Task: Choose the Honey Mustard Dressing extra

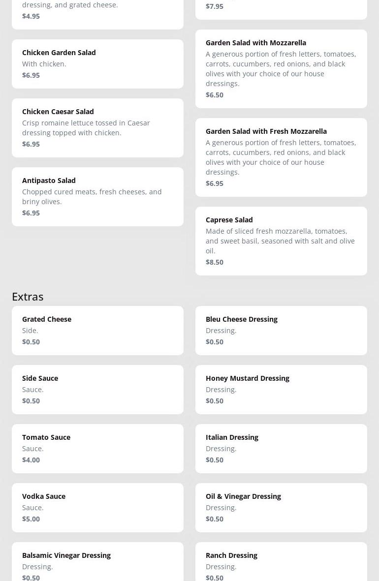Action: pyautogui.click(x=281, y=390)
